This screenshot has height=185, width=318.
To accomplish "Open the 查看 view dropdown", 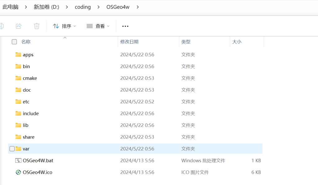I will pyautogui.click(x=98, y=26).
